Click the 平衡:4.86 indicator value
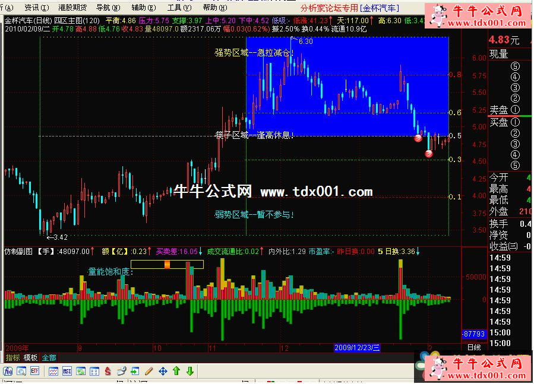The image size is (534, 384). 121,21
